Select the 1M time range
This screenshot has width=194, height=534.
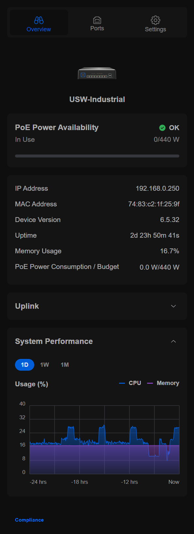point(65,365)
